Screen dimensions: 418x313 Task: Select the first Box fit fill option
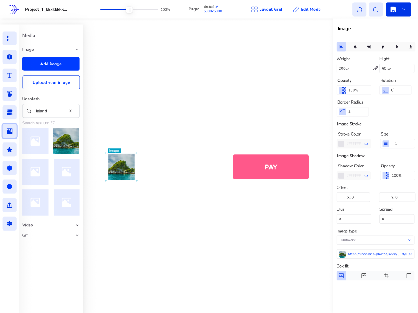click(341, 275)
